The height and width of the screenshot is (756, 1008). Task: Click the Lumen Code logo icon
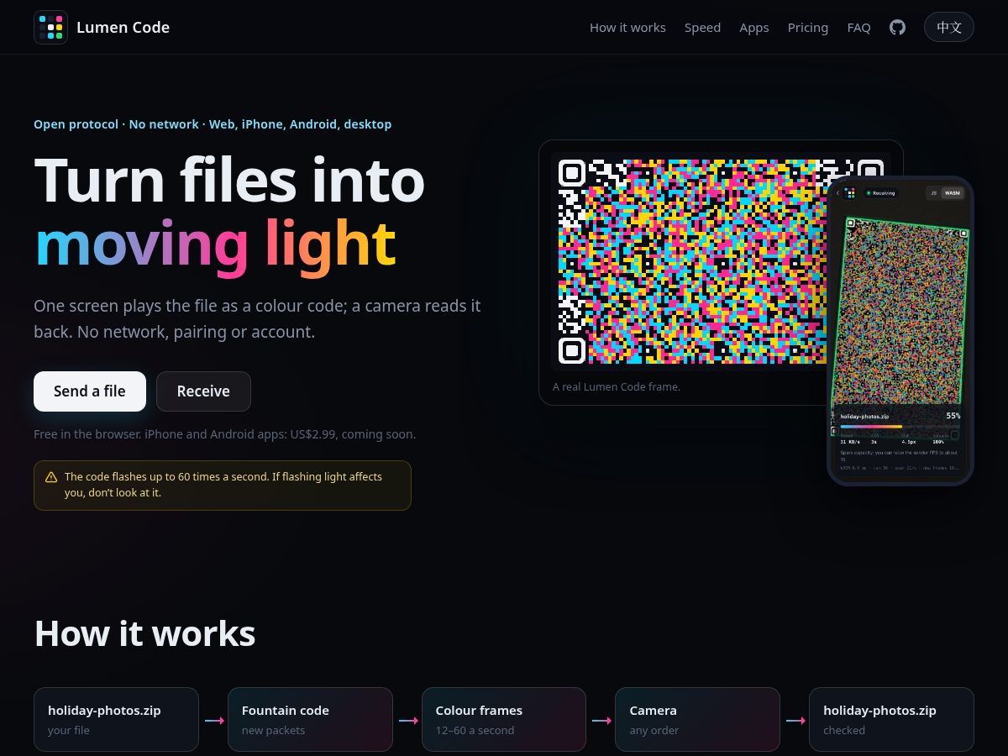[x=50, y=27]
